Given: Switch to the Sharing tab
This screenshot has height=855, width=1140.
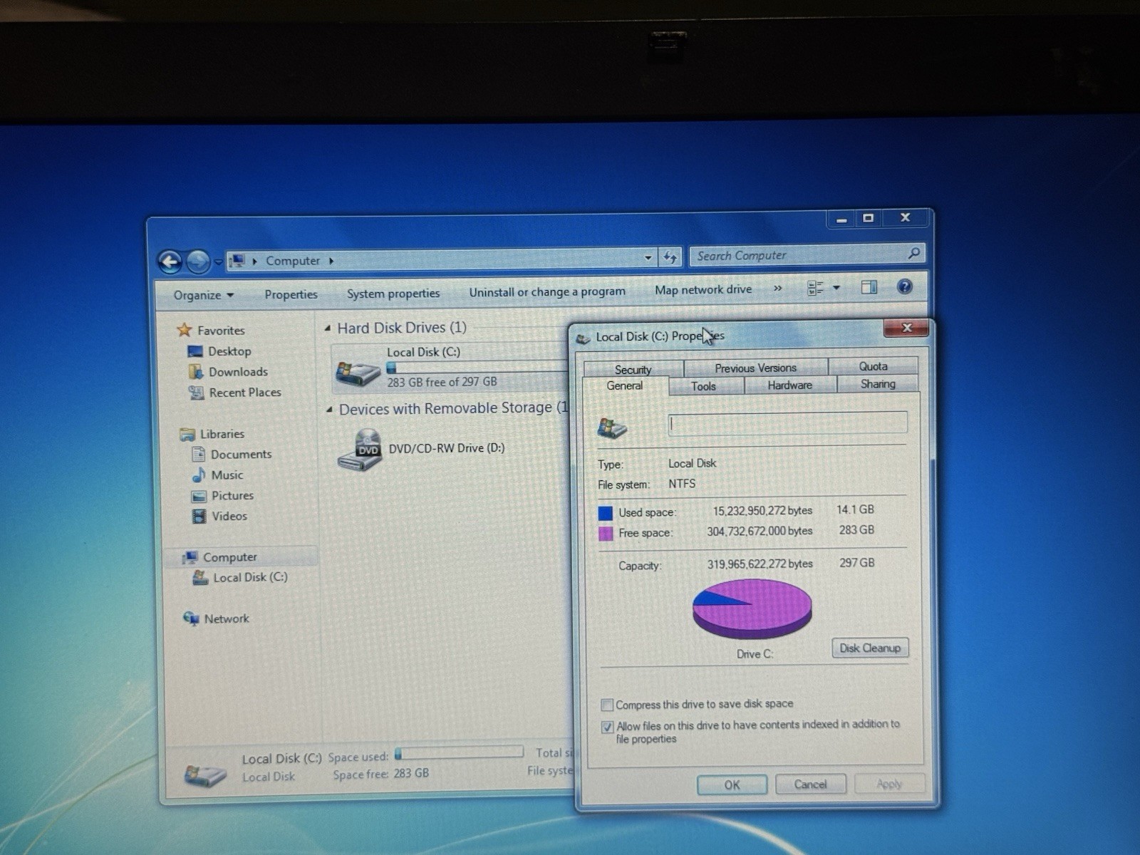Looking at the screenshot, I should (877, 383).
